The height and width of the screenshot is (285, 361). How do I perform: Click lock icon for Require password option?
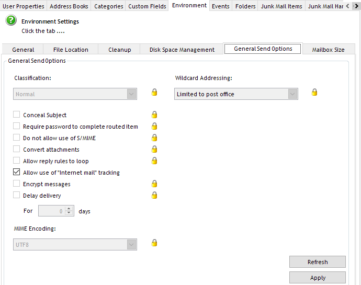pyautogui.click(x=154, y=127)
